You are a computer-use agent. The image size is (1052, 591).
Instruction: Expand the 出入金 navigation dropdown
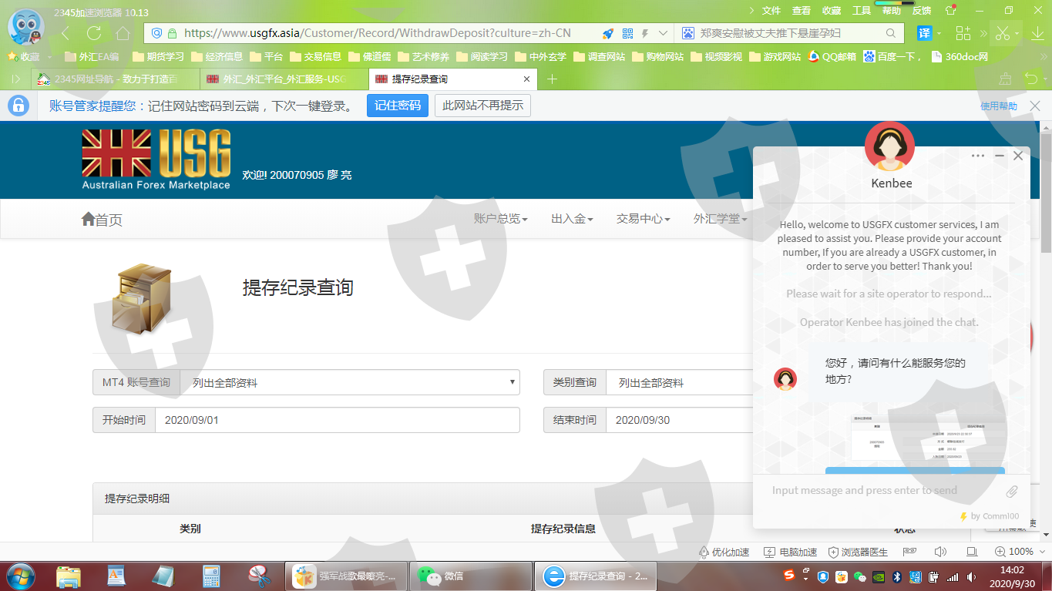coord(572,219)
